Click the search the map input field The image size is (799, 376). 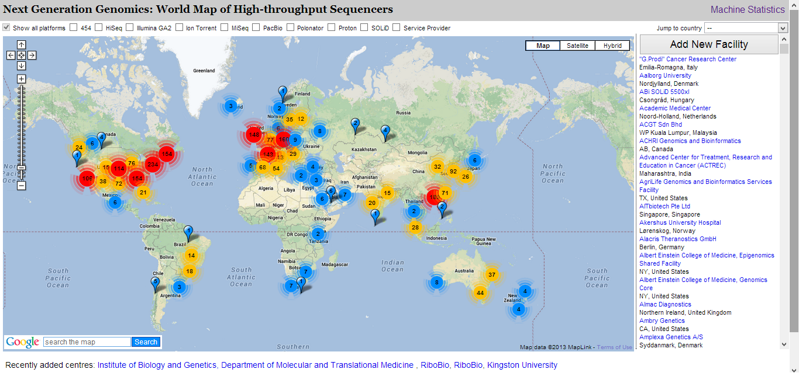point(87,342)
